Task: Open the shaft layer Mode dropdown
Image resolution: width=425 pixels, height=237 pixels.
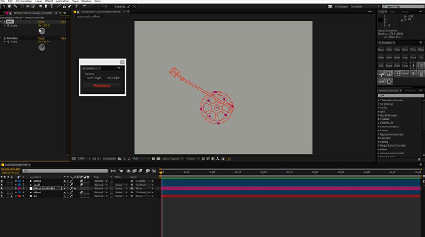Action: (x=100, y=185)
